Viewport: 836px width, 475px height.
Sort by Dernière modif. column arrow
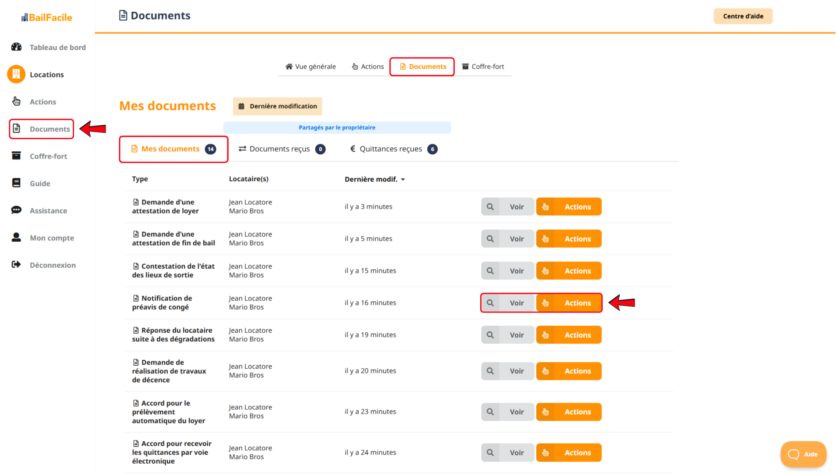403,179
